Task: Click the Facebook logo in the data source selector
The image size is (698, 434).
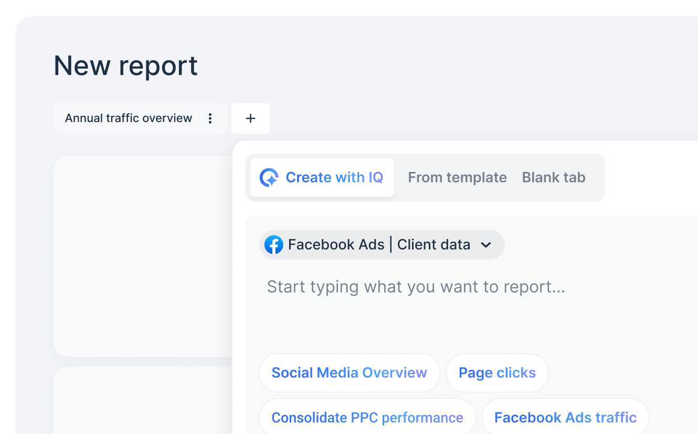Action: [274, 244]
